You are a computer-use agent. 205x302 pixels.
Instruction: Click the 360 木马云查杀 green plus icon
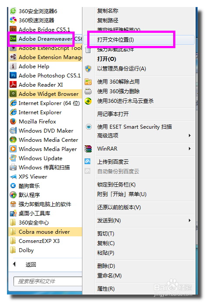click(x=88, y=101)
